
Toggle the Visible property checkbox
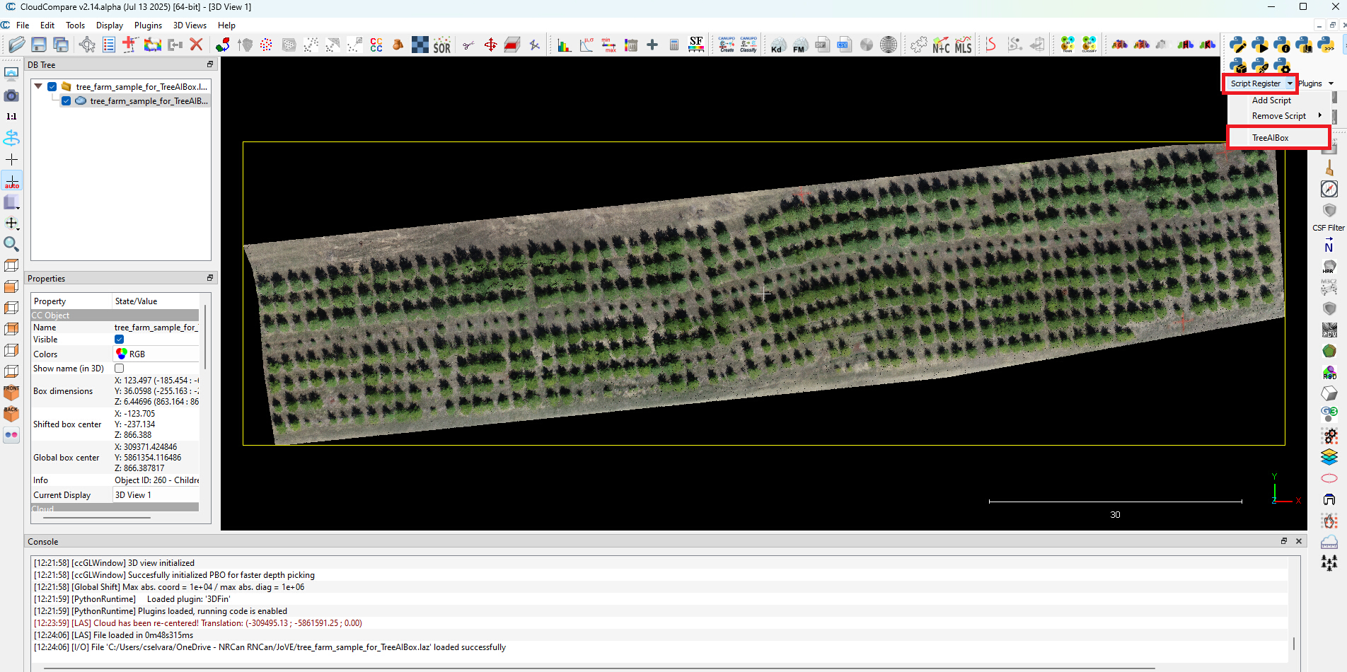point(120,340)
